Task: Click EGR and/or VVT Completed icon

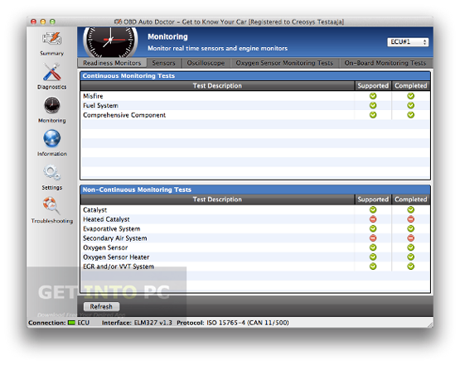Action: pos(411,267)
